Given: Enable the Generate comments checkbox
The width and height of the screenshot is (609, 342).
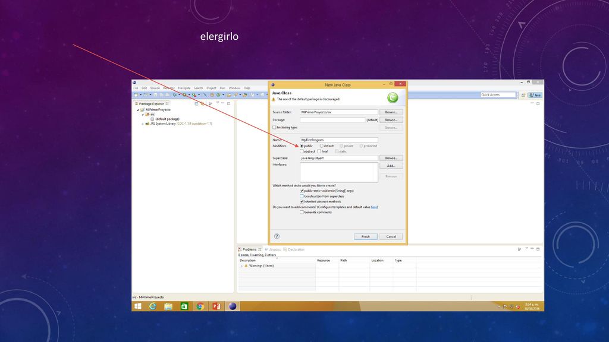Looking at the screenshot, I should click(x=302, y=212).
